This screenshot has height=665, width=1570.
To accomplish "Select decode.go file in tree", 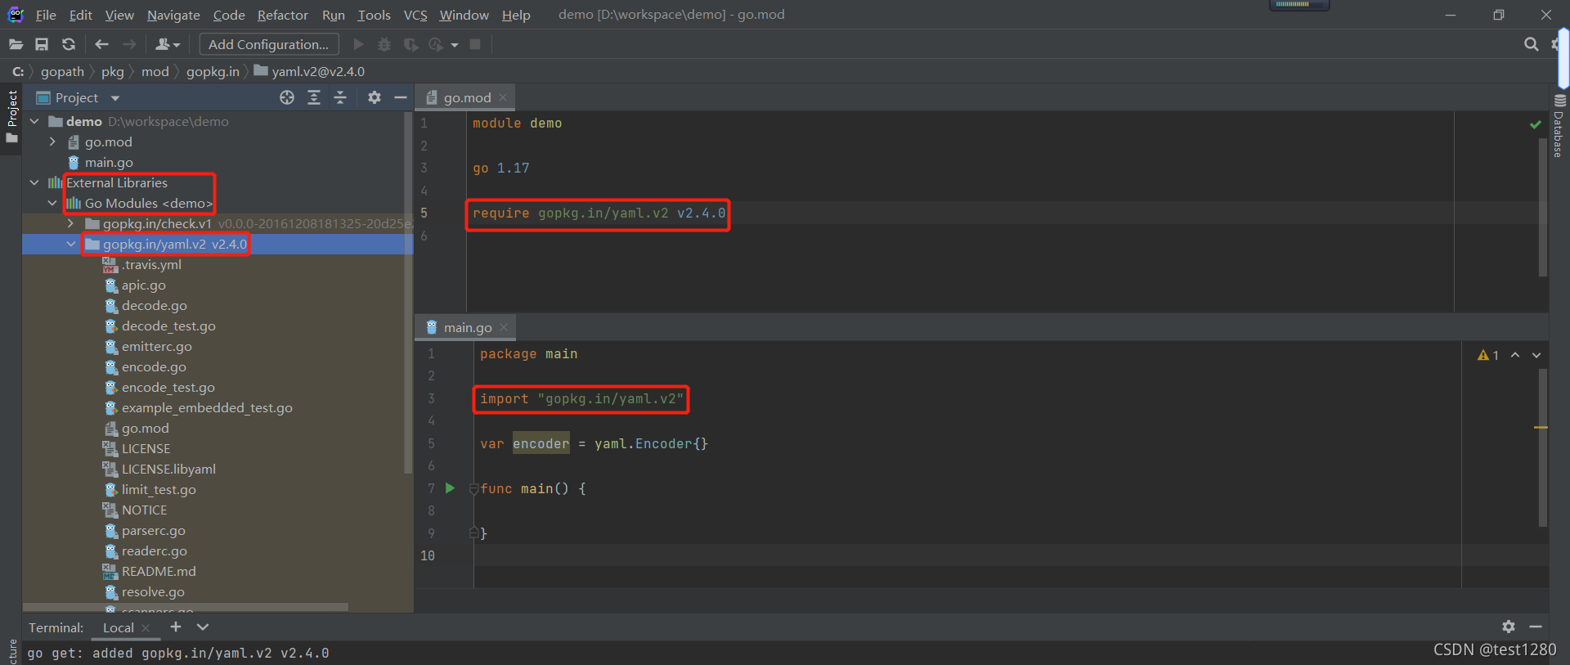I will pos(154,305).
